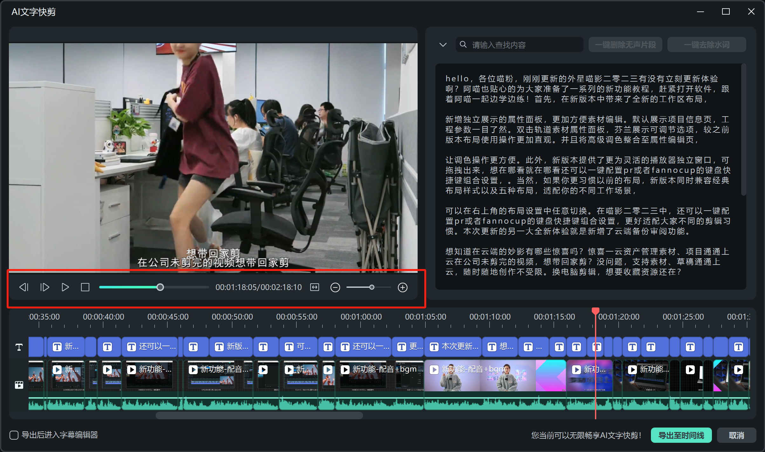
Task: Click the zoom in plus icon
Action: [x=402, y=287]
